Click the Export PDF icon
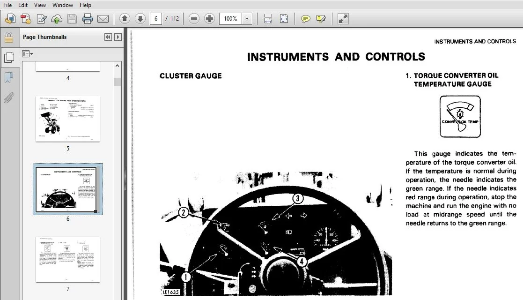 pos(26,19)
